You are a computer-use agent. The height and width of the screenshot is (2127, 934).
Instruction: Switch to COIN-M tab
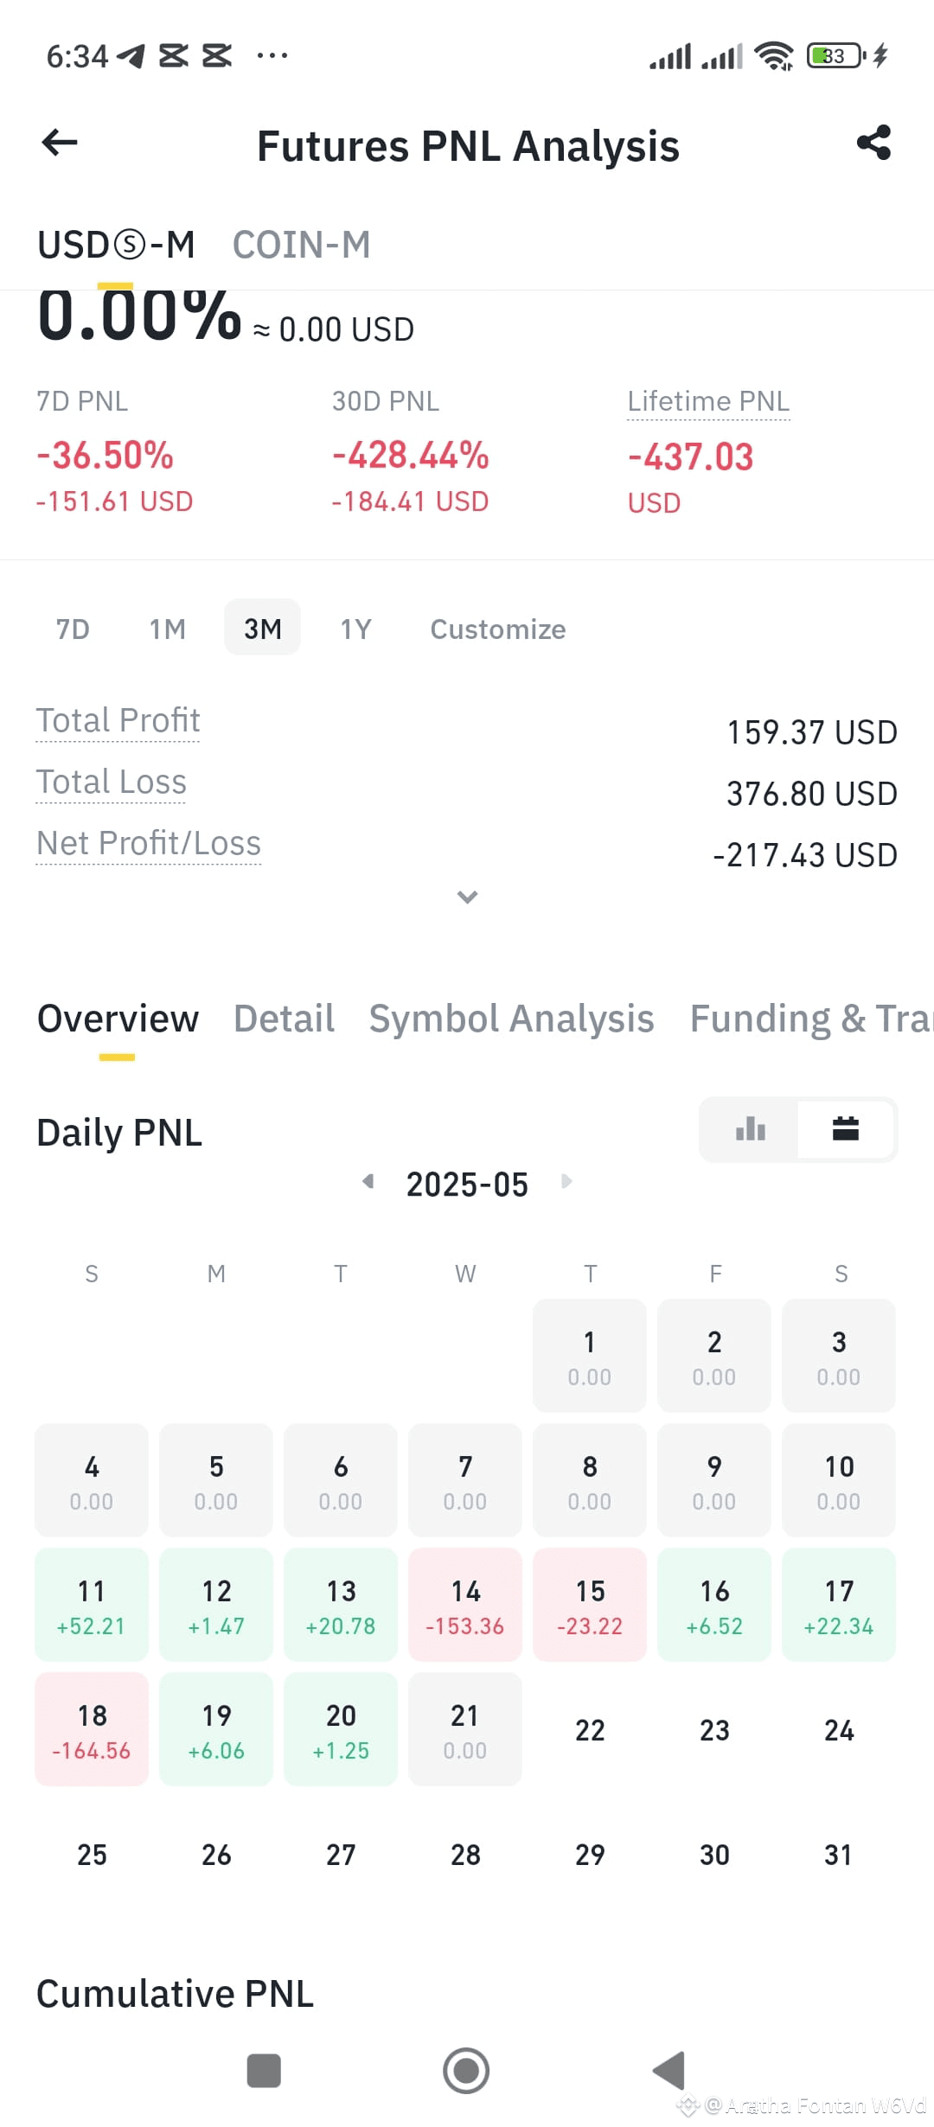[x=301, y=245]
